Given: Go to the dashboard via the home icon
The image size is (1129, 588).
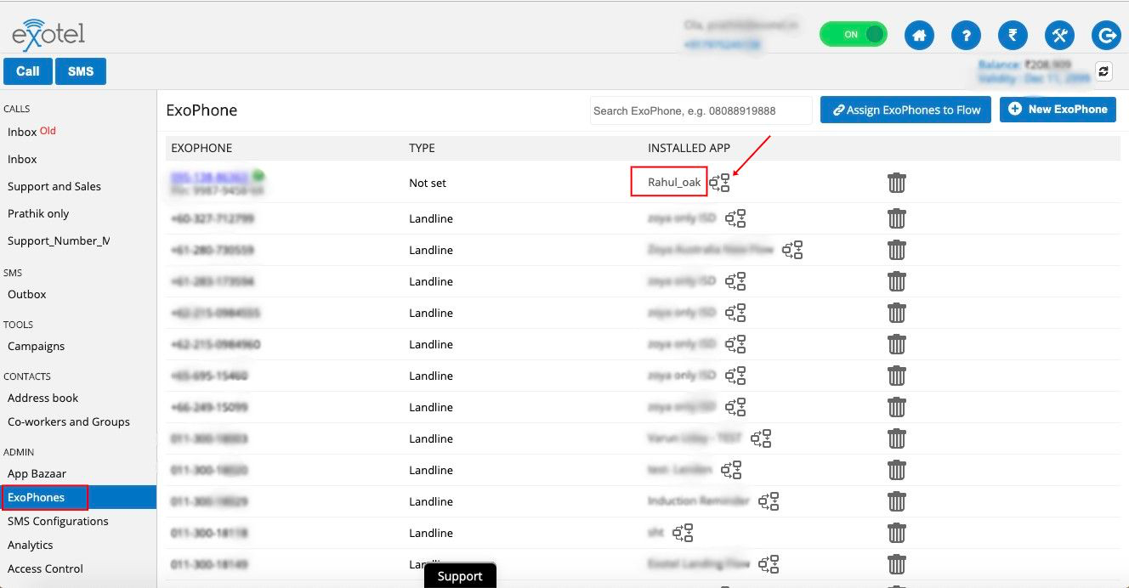Looking at the screenshot, I should [x=919, y=36].
